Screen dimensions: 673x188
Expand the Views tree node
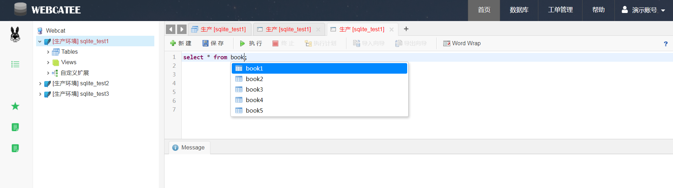[48, 62]
